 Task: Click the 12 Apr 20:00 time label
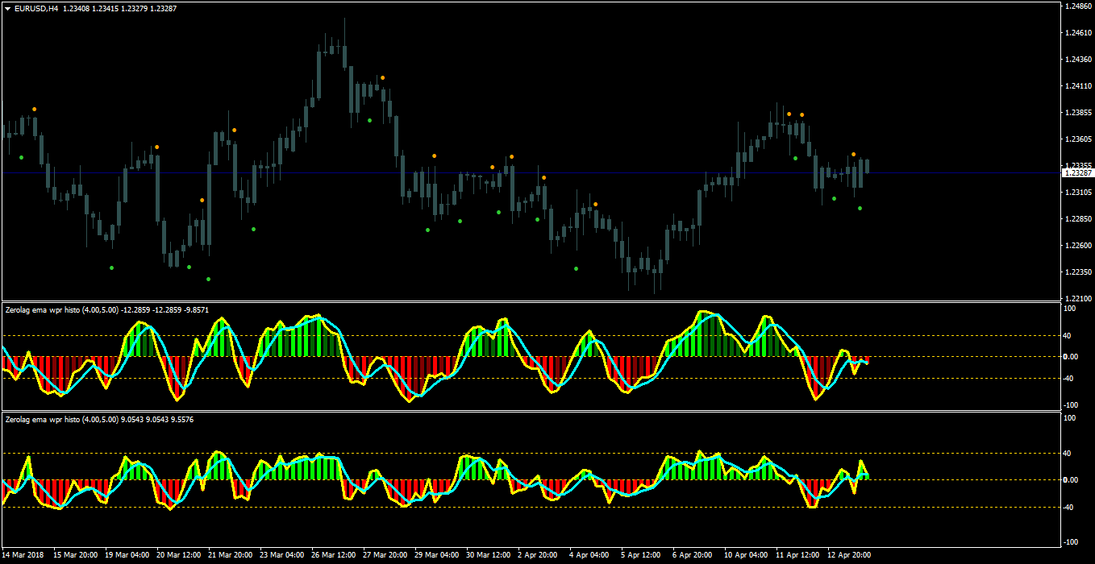coord(848,555)
